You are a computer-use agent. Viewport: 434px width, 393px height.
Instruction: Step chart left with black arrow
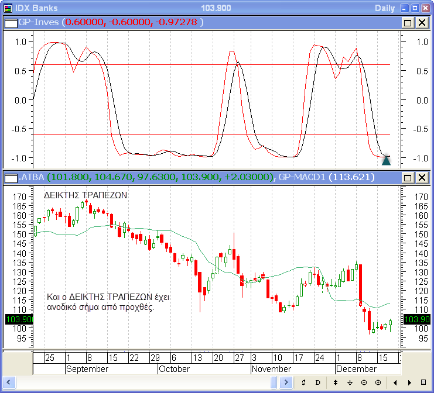(395, 382)
